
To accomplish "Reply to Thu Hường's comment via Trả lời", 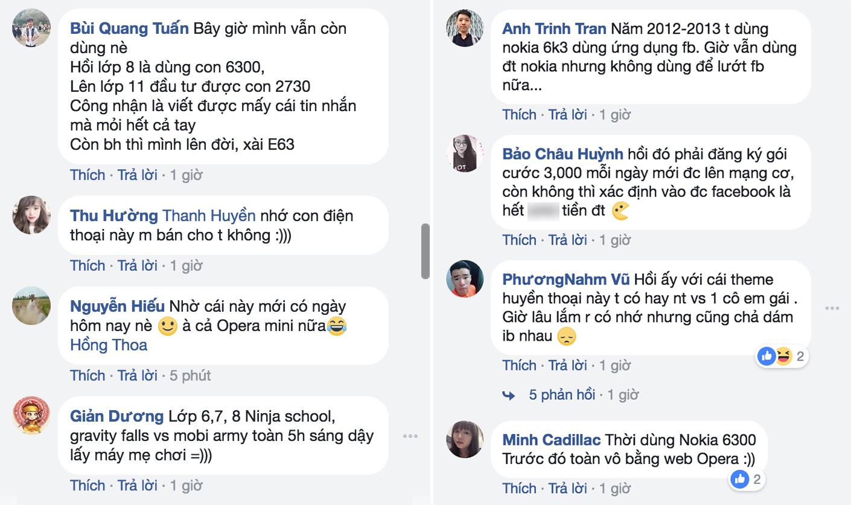I will [x=137, y=265].
